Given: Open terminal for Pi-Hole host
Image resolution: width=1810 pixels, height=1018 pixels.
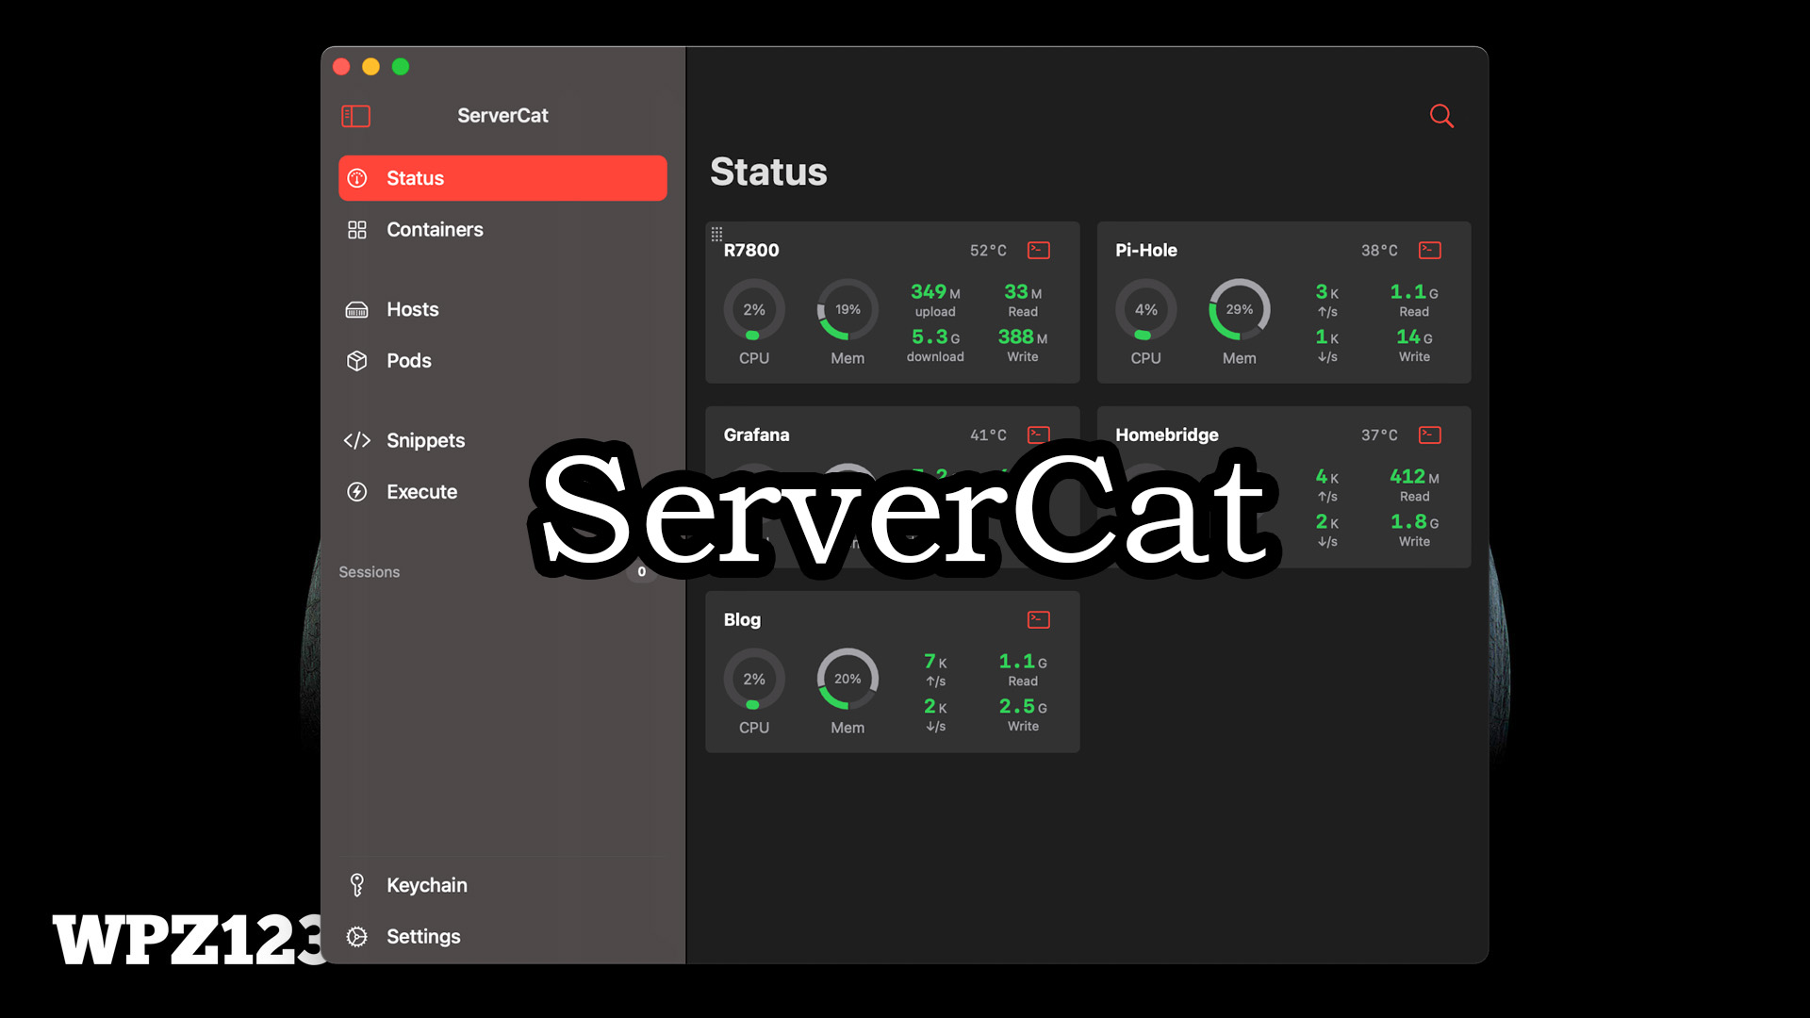Looking at the screenshot, I should tap(1430, 250).
